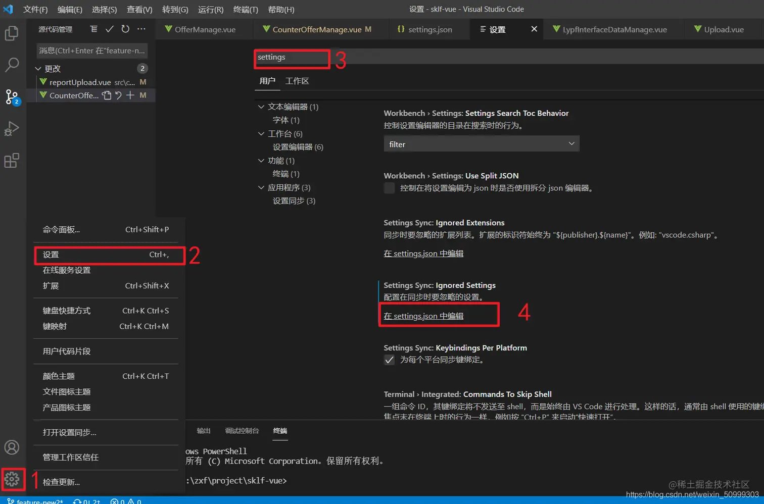This screenshot has height=504, width=764.
Task: Open the 终端(T) menu
Action: point(246,10)
